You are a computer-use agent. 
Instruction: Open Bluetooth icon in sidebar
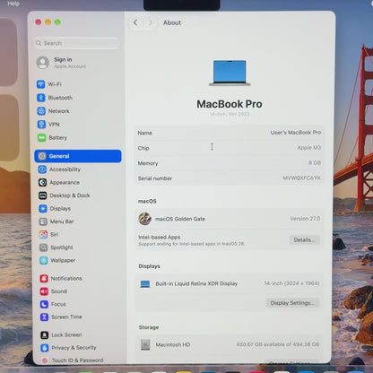click(x=41, y=98)
